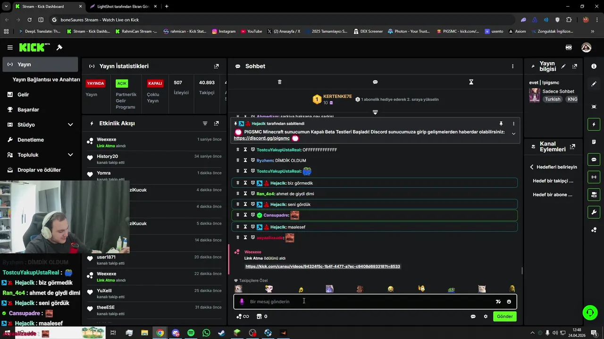Click the microphone icon in message box
Viewport: 604px width, 339px height.
pos(242,301)
